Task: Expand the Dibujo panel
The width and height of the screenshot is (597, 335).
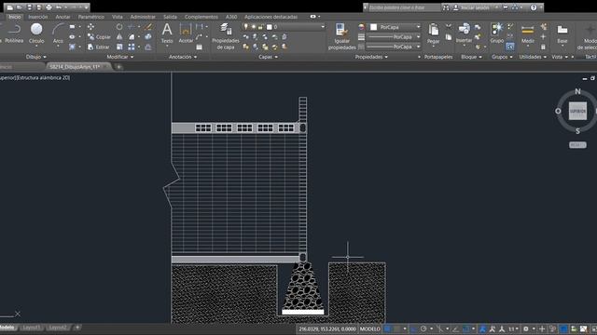Action: coord(35,57)
